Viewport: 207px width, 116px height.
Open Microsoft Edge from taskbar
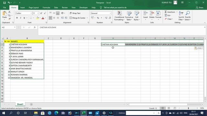click(56, 113)
